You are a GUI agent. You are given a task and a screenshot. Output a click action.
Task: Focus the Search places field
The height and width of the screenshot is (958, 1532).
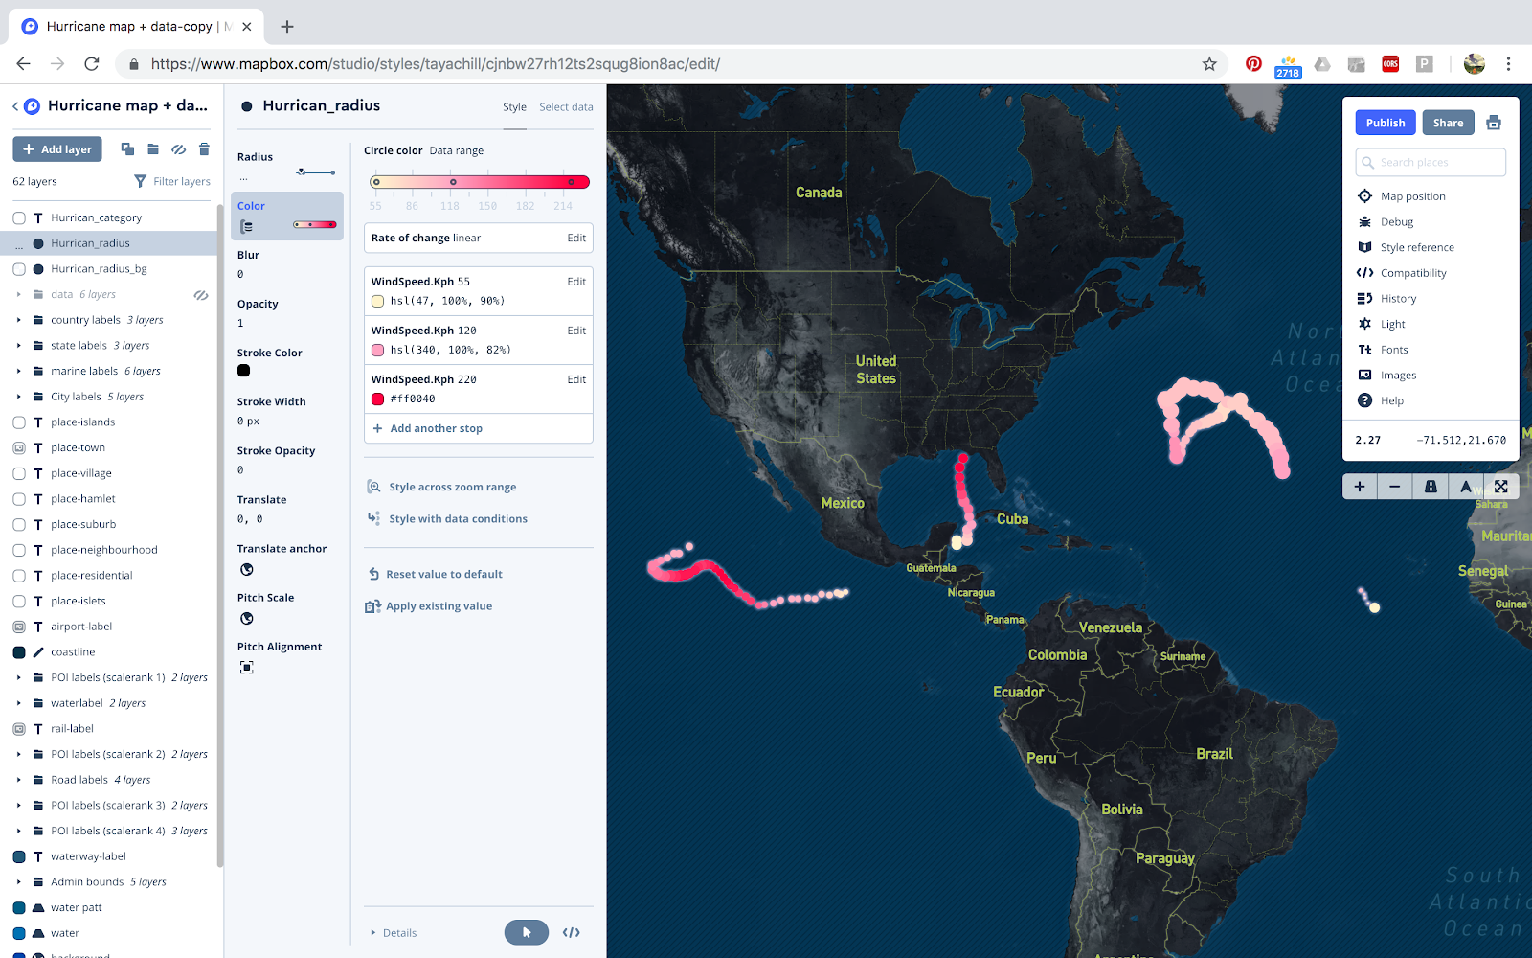[1431, 163]
